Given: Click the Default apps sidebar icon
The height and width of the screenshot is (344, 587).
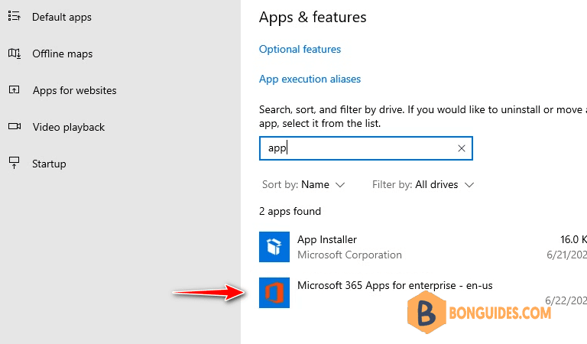Looking at the screenshot, I should click(x=15, y=16).
